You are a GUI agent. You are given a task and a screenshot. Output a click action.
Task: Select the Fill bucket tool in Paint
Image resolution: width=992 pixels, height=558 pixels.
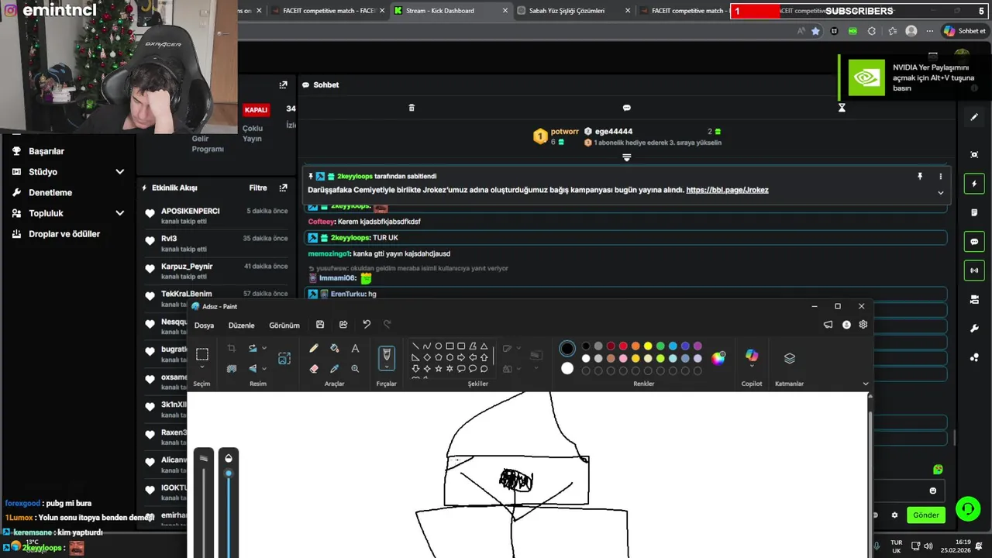point(335,349)
